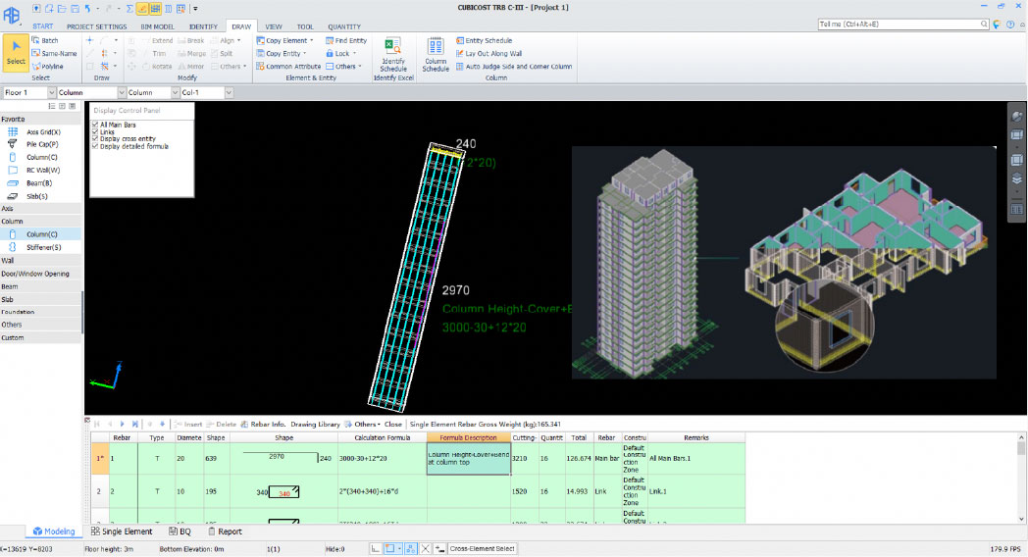Toggle the Display cross entity checkbox
The height and width of the screenshot is (557, 1028).
click(94, 138)
